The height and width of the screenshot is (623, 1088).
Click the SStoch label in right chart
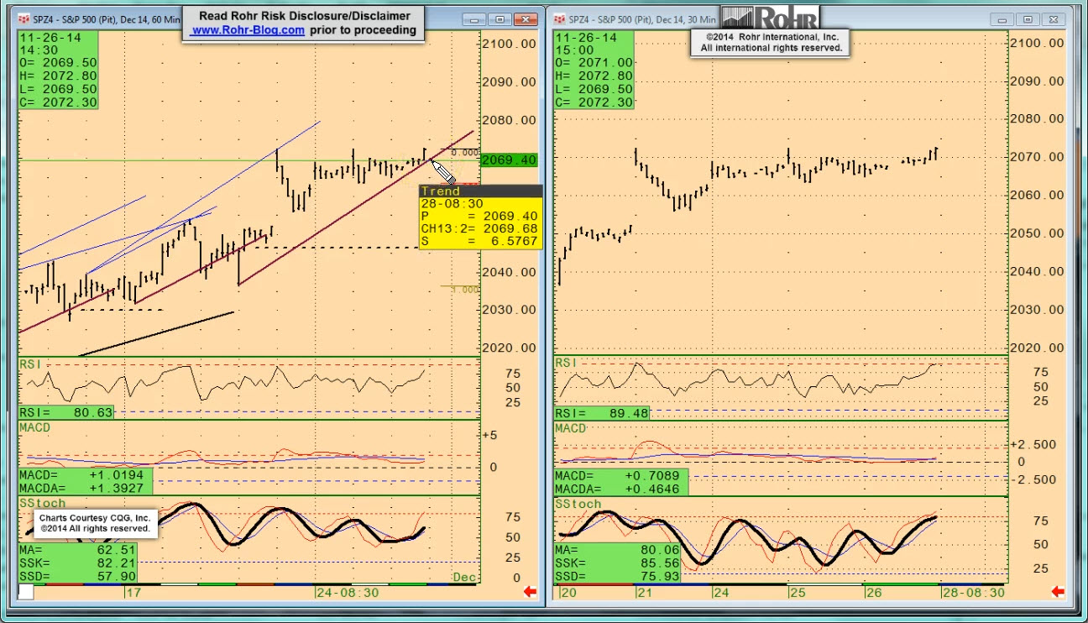click(x=578, y=504)
